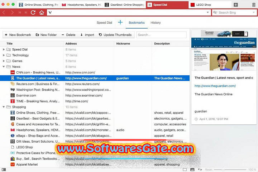This screenshot has width=258, height=172.
Task: Sort by the Nickname column header
Action: click(x=133, y=44)
